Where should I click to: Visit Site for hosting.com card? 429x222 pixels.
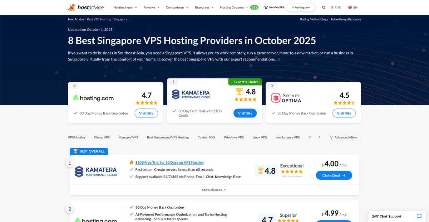coord(146,113)
